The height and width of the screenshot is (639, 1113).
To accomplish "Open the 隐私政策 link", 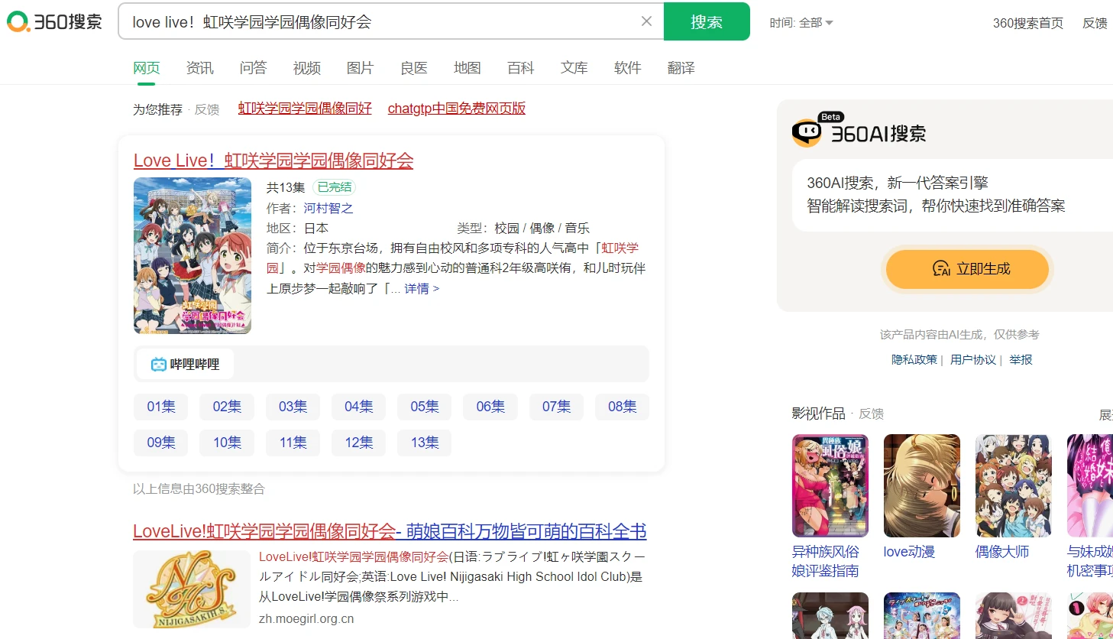I will coord(914,359).
